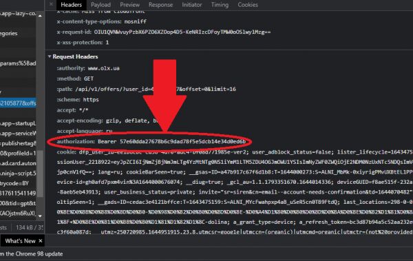Open the Initiator tab

[192, 5]
